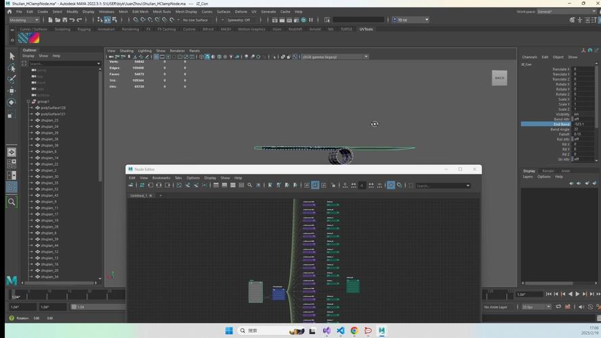This screenshot has height=338, width=601.
Task: Click the Node Editor magnifier search icon
Action: point(249,185)
